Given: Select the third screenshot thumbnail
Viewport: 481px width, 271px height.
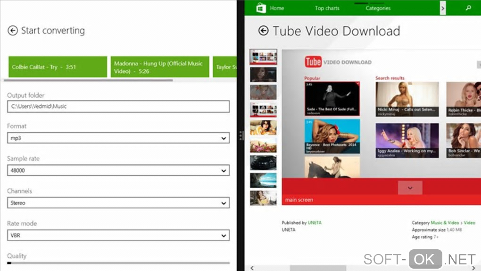Looking at the screenshot, I should (263, 92).
